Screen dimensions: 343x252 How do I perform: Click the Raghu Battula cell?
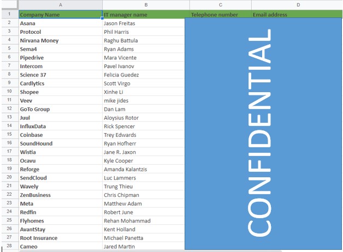click(144, 40)
